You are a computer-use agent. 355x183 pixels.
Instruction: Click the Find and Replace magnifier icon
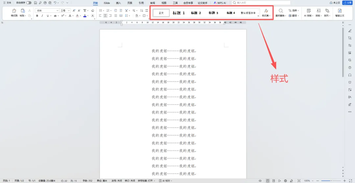[281, 11]
